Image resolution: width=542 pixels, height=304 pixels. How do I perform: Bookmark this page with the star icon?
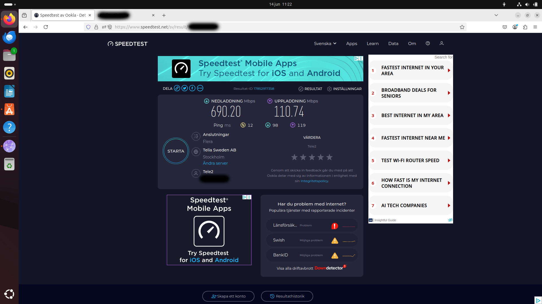pyautogui.click(x=462, y=27)
